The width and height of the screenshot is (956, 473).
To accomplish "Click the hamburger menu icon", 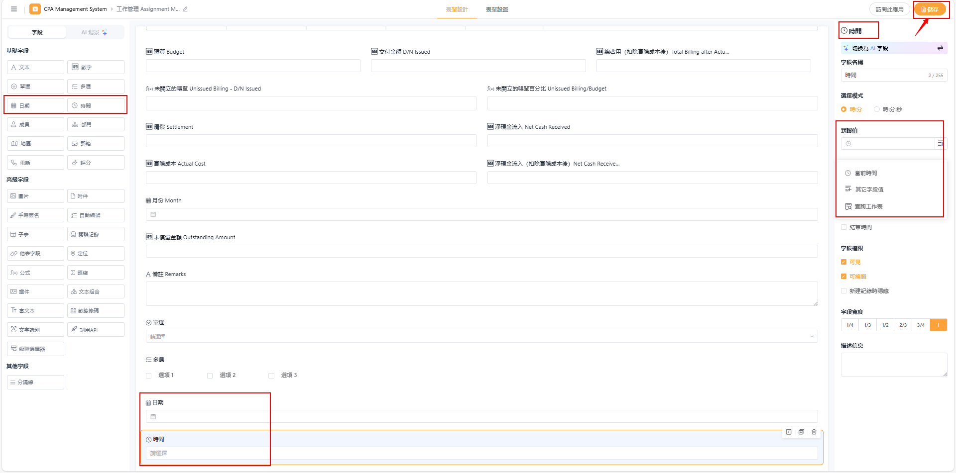I will [14, 9].
